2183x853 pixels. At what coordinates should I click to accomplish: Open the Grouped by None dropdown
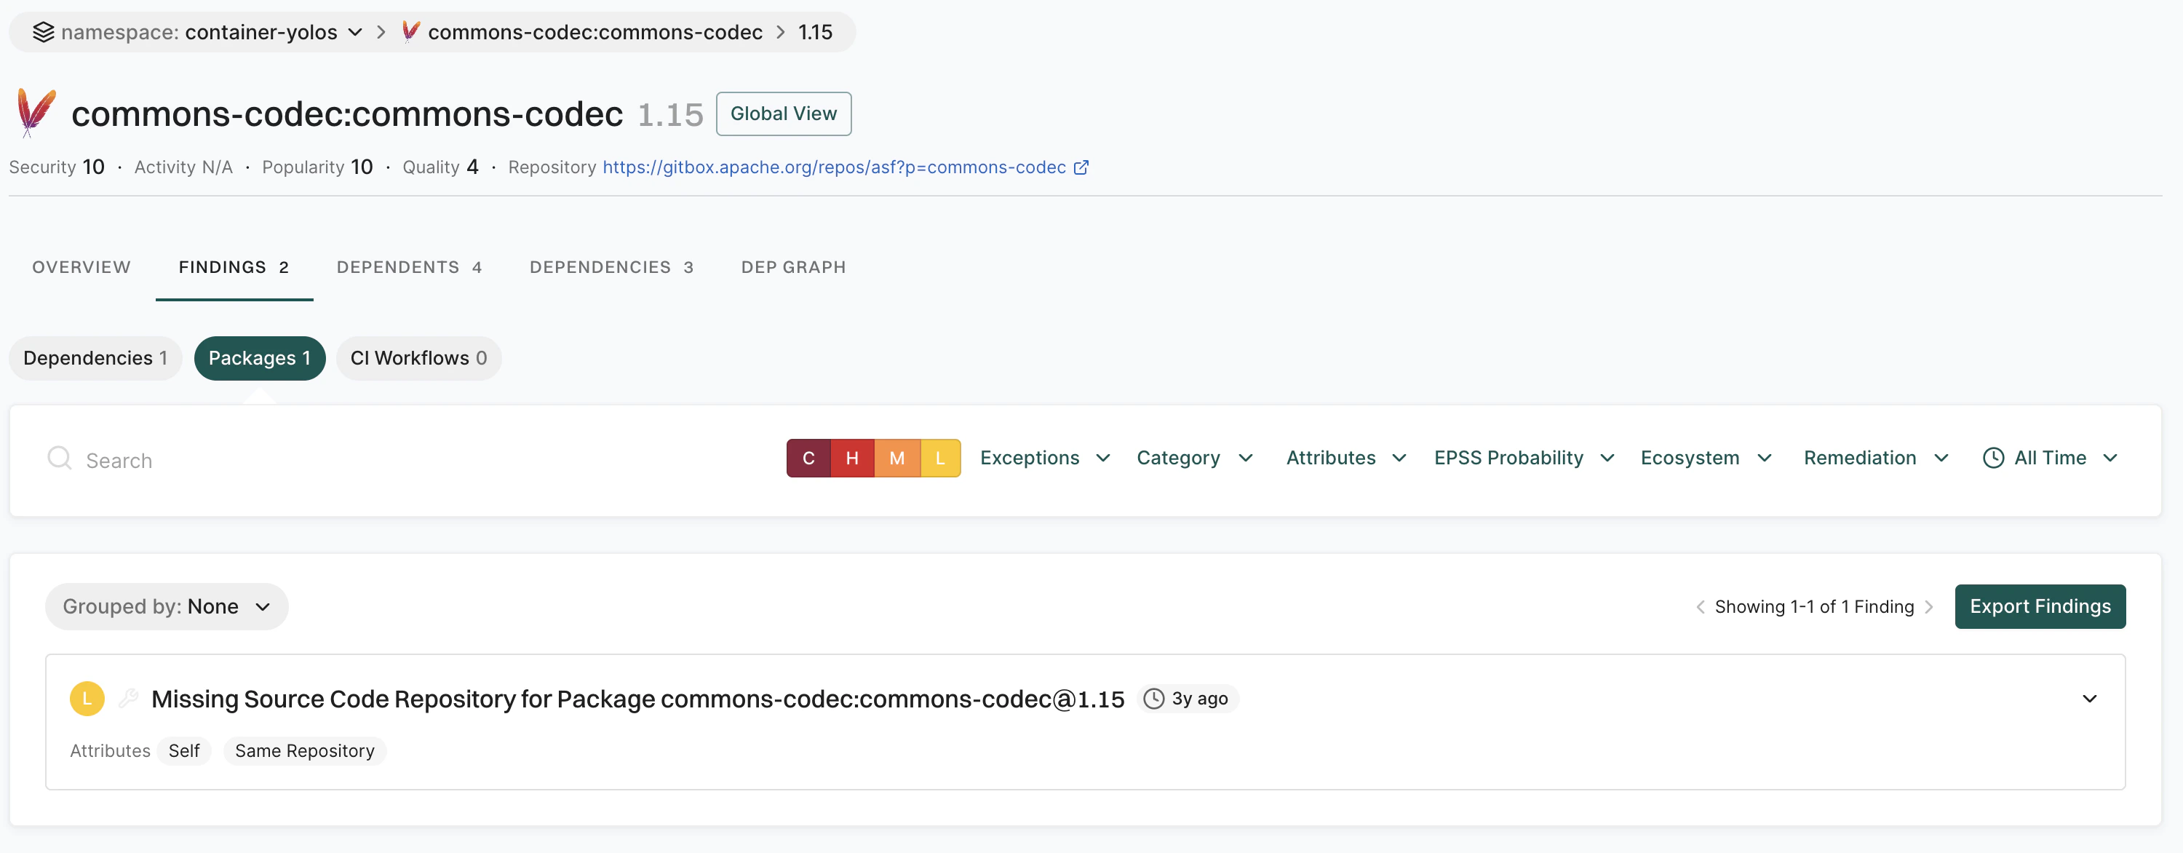click(166, 606)
